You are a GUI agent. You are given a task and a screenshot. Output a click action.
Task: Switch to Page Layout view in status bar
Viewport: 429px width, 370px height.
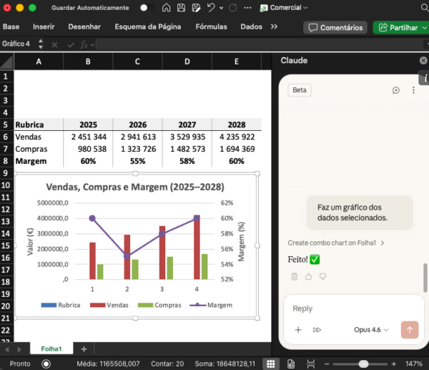(x=288, y=364)
